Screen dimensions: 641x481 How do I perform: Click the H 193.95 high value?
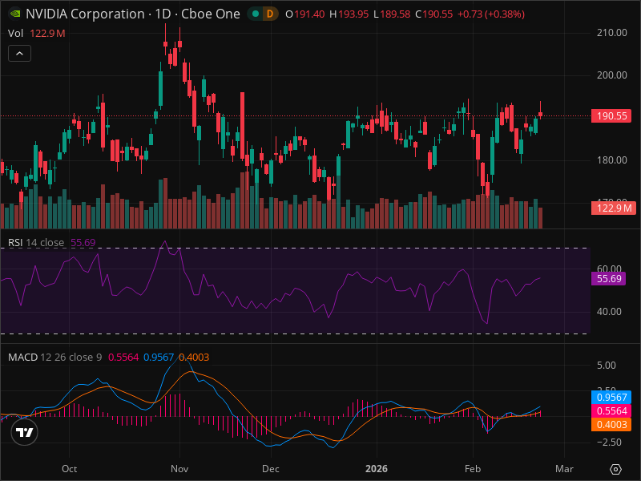pos(349,14)
